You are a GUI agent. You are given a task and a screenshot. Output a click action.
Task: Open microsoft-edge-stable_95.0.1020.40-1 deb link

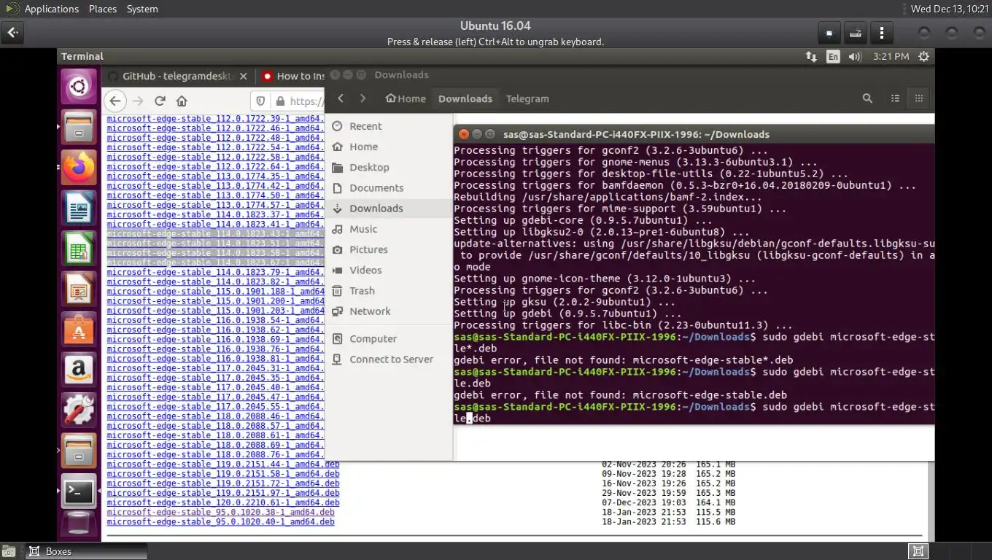(220, 521)
